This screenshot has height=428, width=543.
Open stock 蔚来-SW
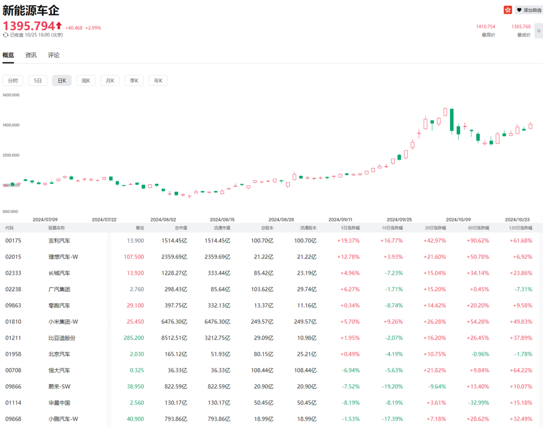pyautogui.click(x=60, y=386)
